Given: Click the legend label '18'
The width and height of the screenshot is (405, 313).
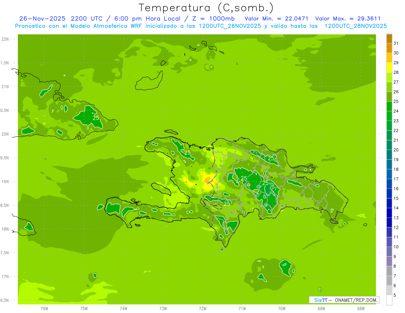Looking at the screenshot, I should click(x=396, y=169).
